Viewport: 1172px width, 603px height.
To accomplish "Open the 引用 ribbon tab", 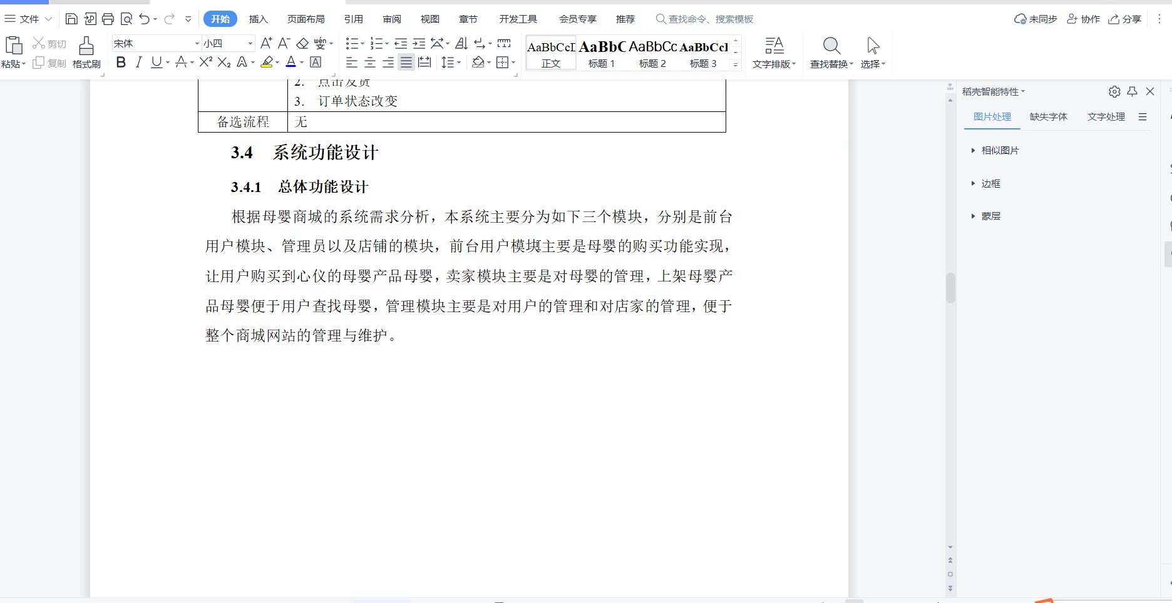I will tap(354, 19).
